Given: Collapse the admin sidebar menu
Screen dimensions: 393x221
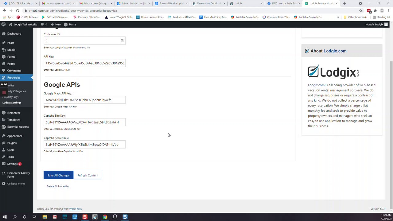Looking at the screenshot, I should [16, 184].
